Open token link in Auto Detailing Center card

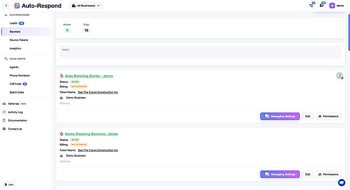[98, 92]
